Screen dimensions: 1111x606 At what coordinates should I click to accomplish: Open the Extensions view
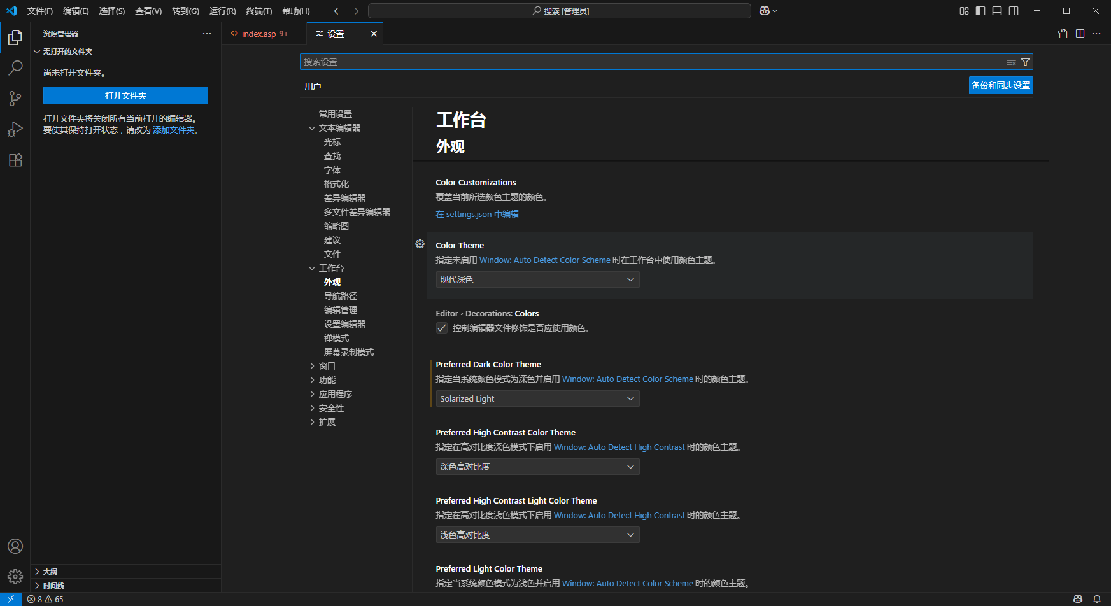[x=15, y=160]
